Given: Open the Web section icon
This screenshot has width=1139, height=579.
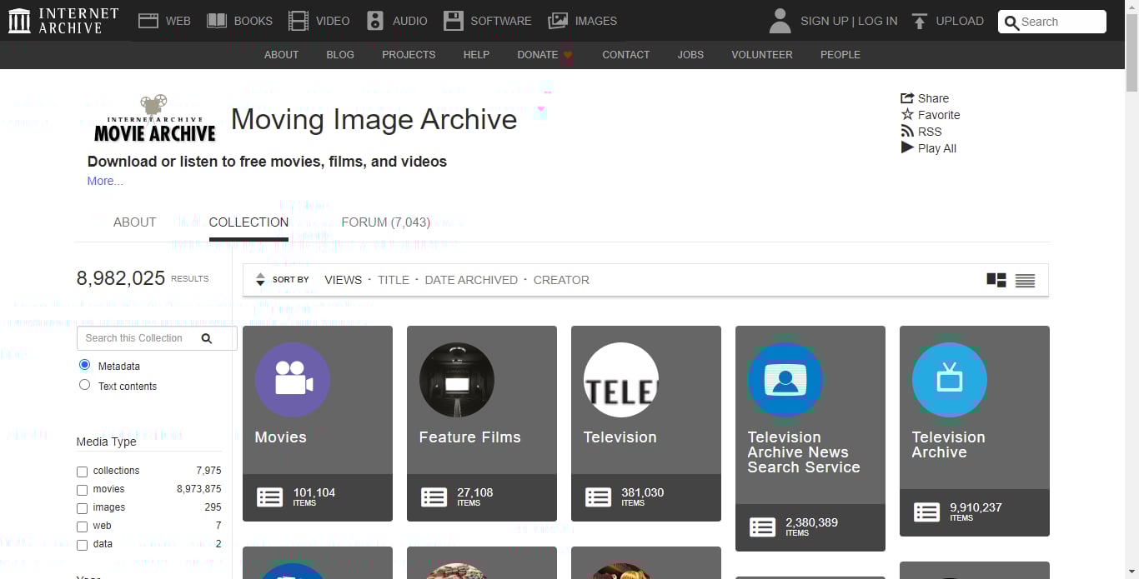Looking at the screenshot, I should coord(148,21).
